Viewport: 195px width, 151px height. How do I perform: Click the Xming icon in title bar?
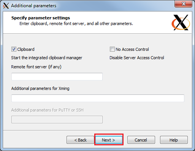6,6
